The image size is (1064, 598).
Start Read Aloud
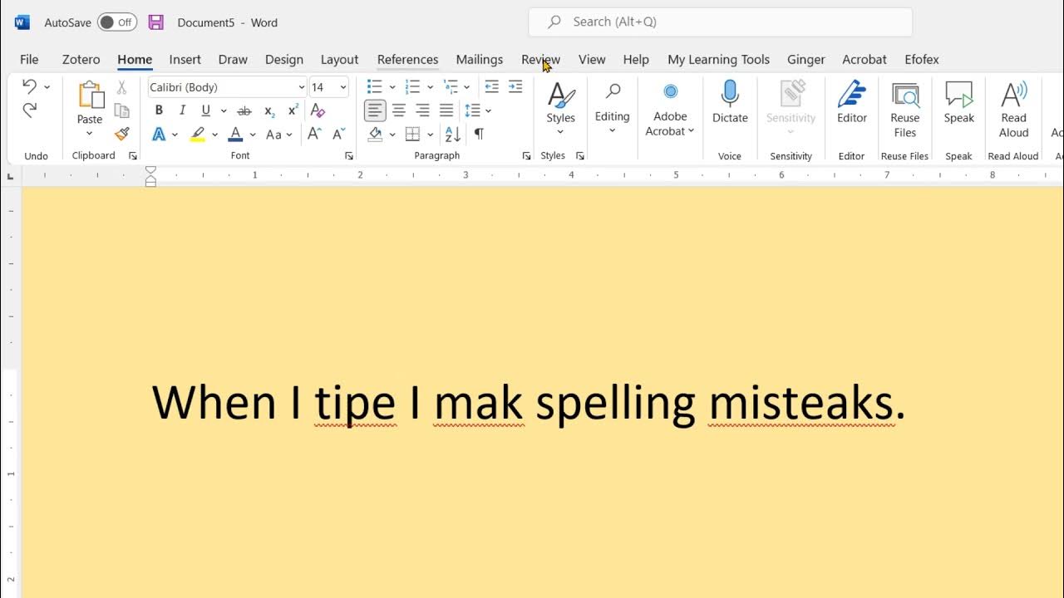coord(1014,110)
